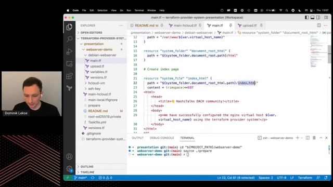Click the remote window indicator in status bar
333x187 pixels.
point(68,178)
